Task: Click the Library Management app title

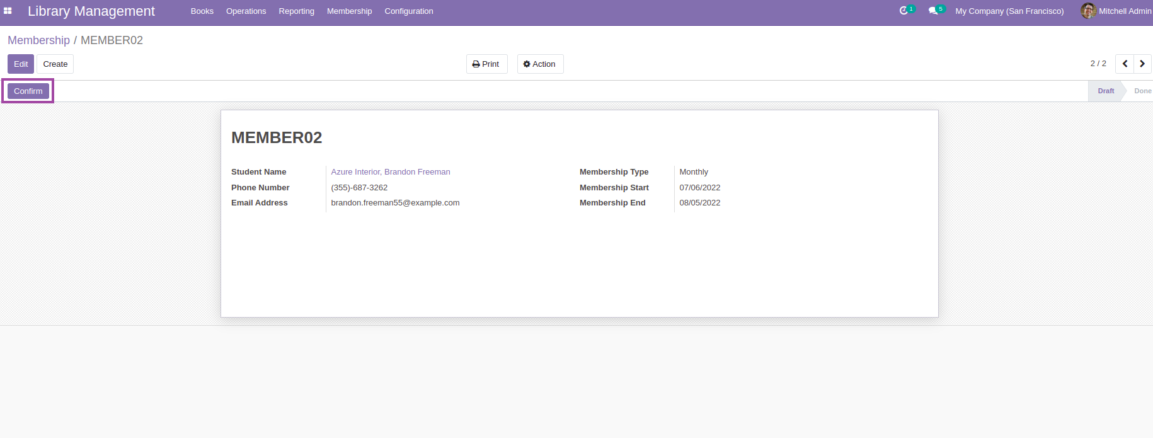Action: (91, 11)
